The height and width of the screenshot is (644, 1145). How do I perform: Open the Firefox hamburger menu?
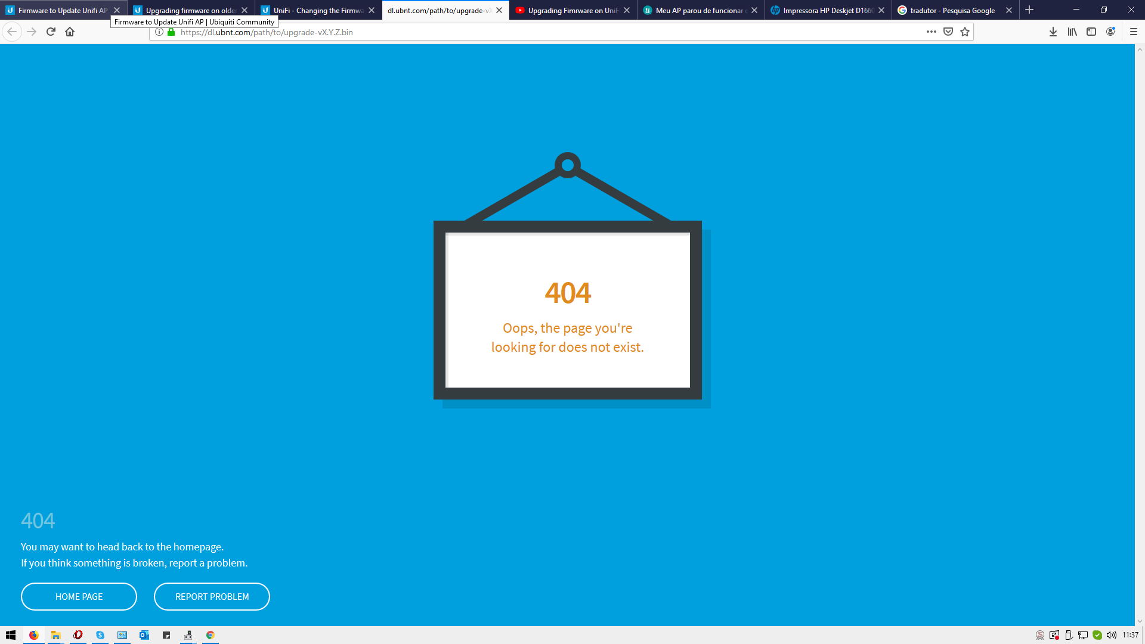click(x=1134, y=32)
